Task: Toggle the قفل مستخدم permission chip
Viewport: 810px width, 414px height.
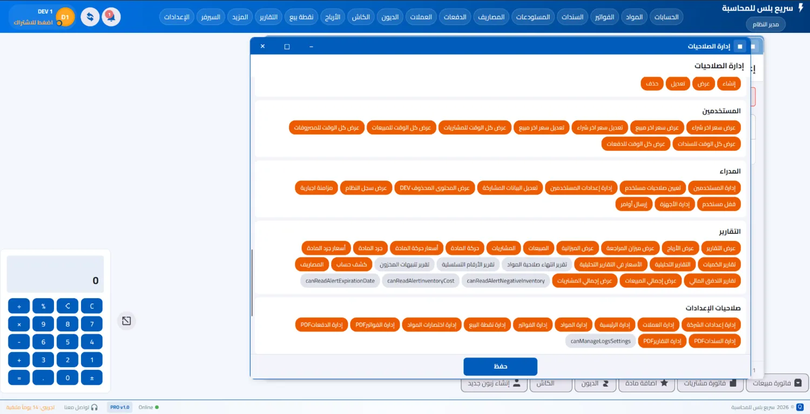Action: coord(719,204)
